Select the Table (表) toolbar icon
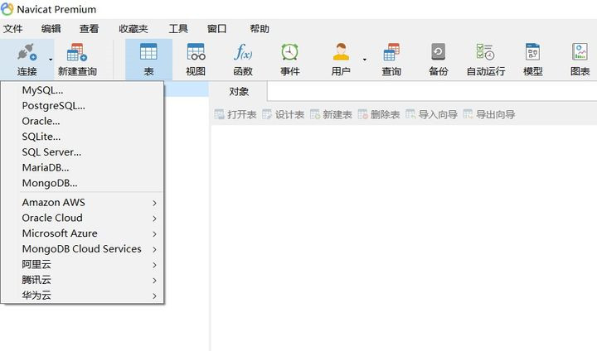597x351 pixels. click(x=148, y=51)
